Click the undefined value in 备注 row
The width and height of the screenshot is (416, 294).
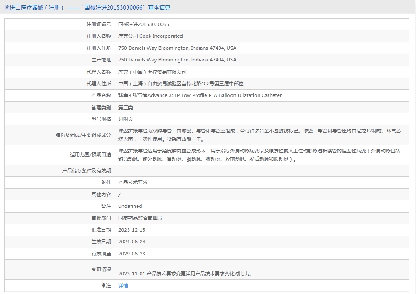click(130, 206)
